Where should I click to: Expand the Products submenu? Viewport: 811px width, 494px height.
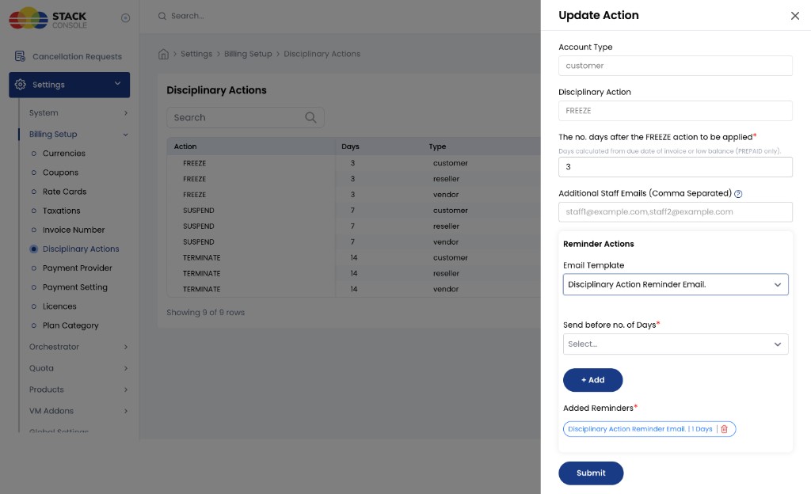tap(126, 389)
